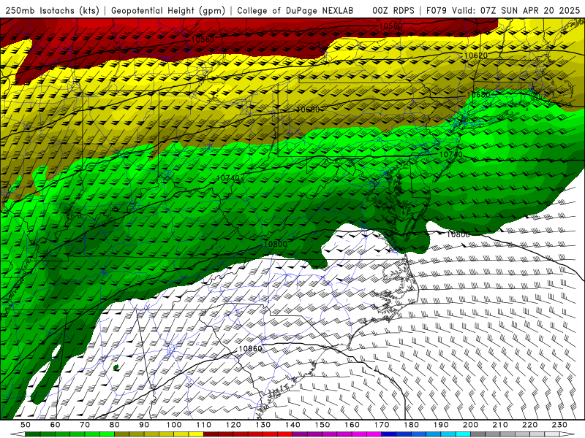
Task: Click the '00Z RDPS' model run text
Action: tap(393, 10)
